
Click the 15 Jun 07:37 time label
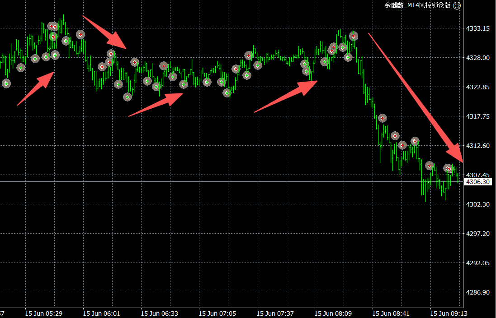[275, 314]
